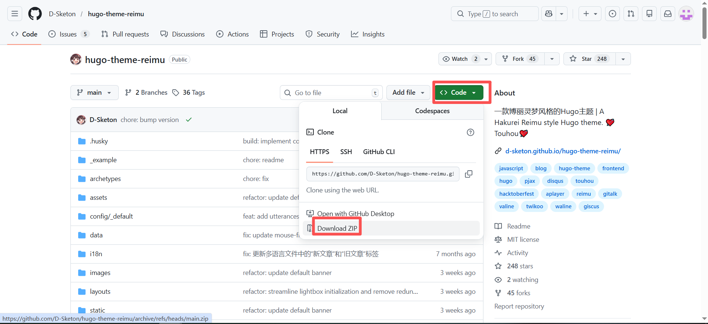Open the Issues repository tab
The image size is (708, 324).
coord(69,34)
